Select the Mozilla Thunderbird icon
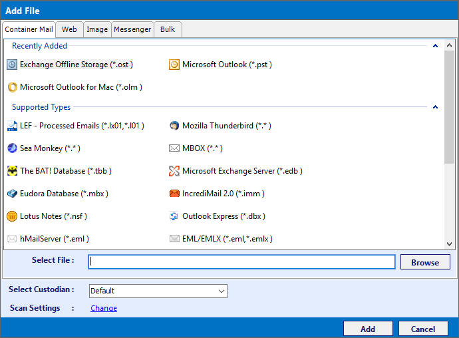The height and width of the screenshot is (338, 459). [174, 126]
